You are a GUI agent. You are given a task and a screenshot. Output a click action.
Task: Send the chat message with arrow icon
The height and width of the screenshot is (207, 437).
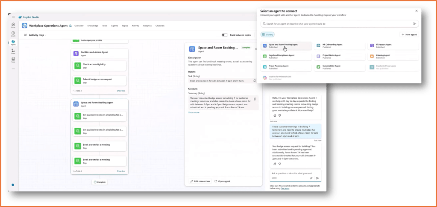coord(317,178)
